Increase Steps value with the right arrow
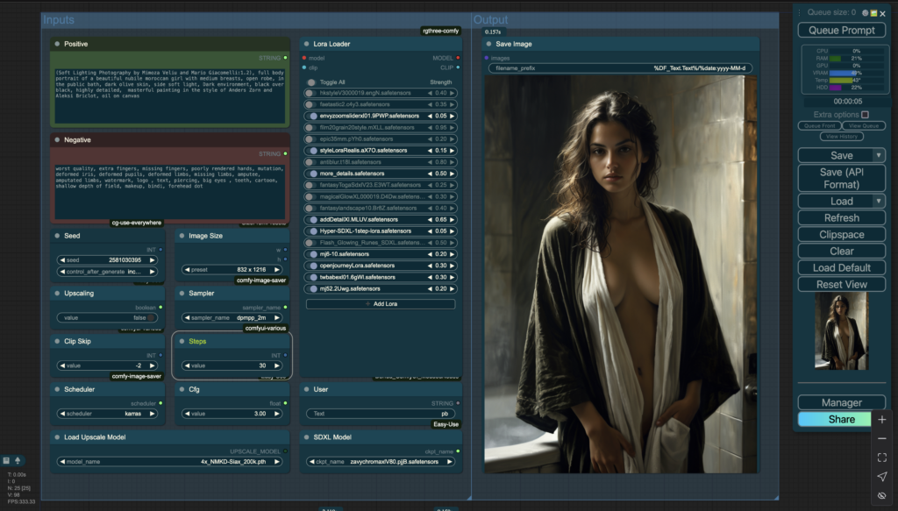This screenshot has width=898, height=511. [276, 366]
